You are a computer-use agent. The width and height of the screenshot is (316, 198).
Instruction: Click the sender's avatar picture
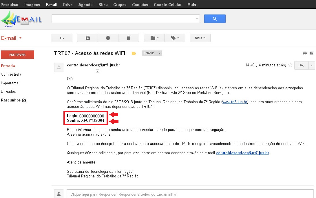pos(59,67)
